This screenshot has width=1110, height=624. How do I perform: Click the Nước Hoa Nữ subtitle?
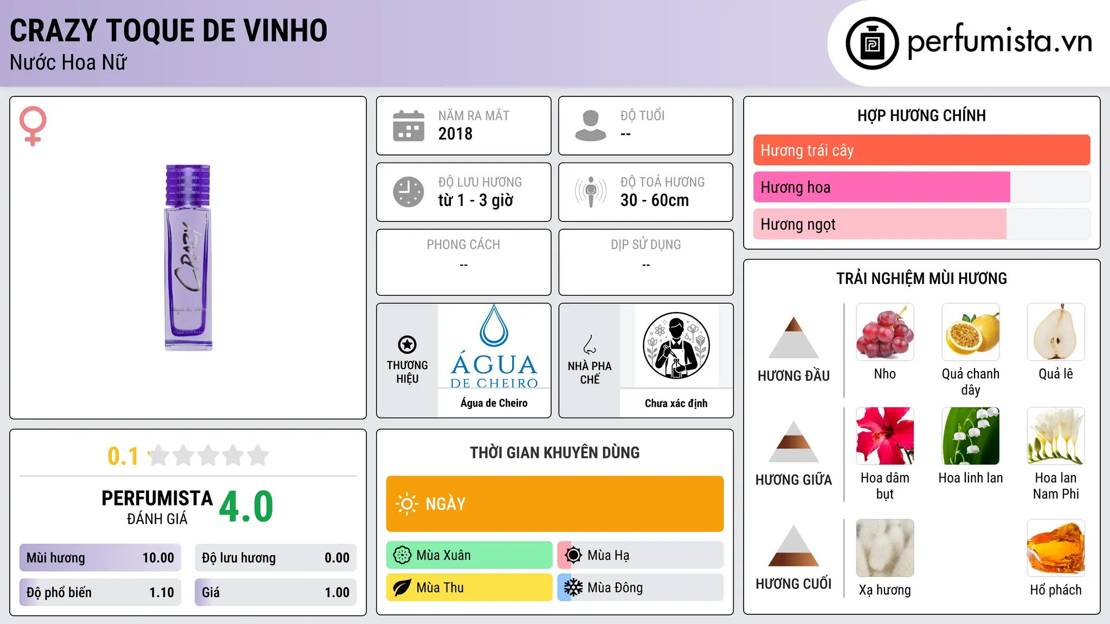[x=68, y=62]
